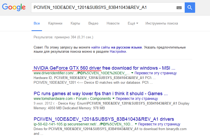
Task: Expand the arrow next to driveridentifier.com URL
Action: (132, 73)
